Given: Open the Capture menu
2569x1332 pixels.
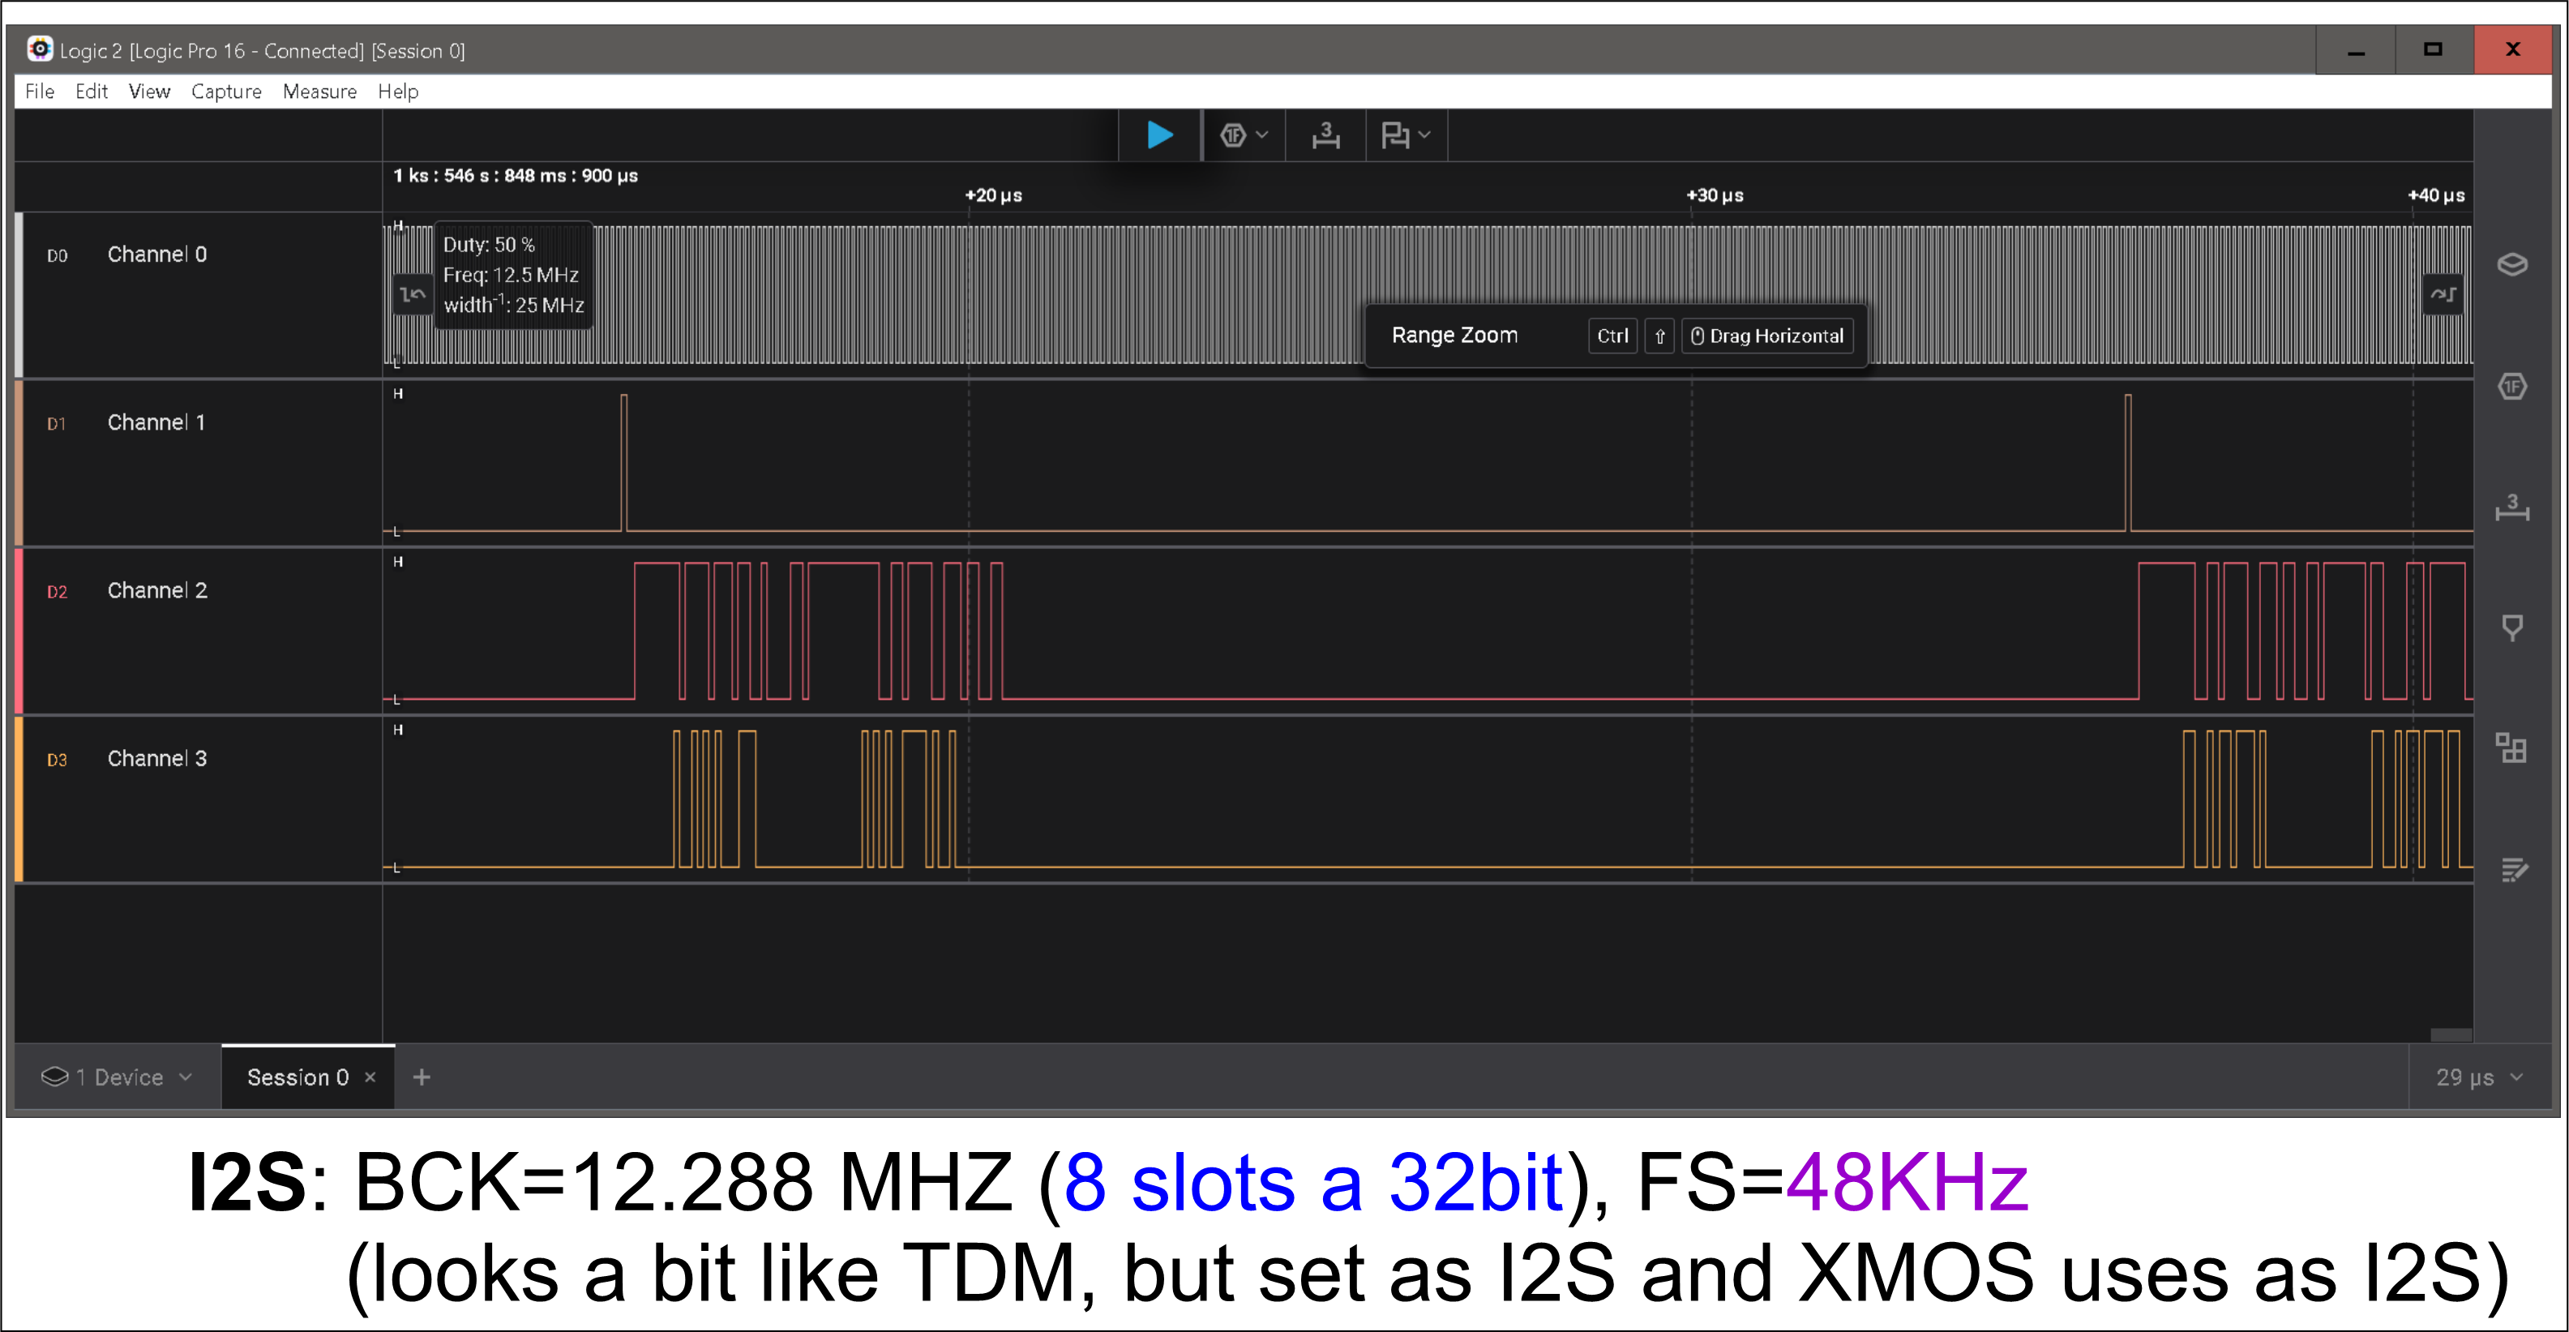Looking at the screenshot, I should click(x=225, y=92).
